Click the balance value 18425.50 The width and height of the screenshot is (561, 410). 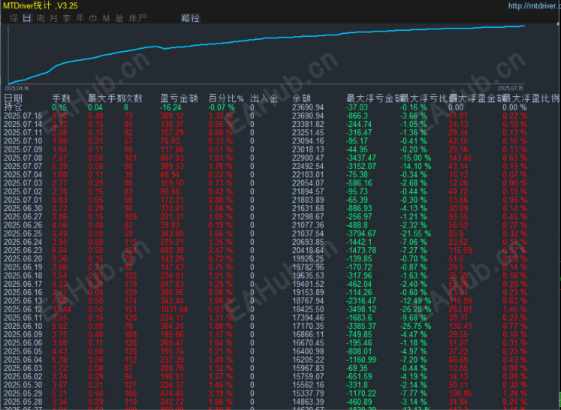click(308, 309)
